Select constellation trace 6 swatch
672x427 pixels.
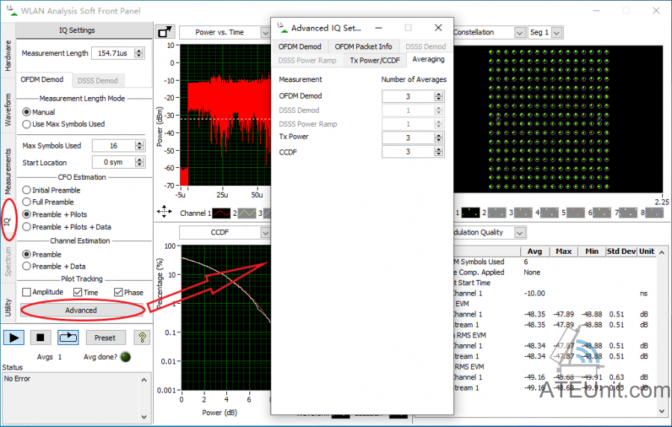coord(602,213)
